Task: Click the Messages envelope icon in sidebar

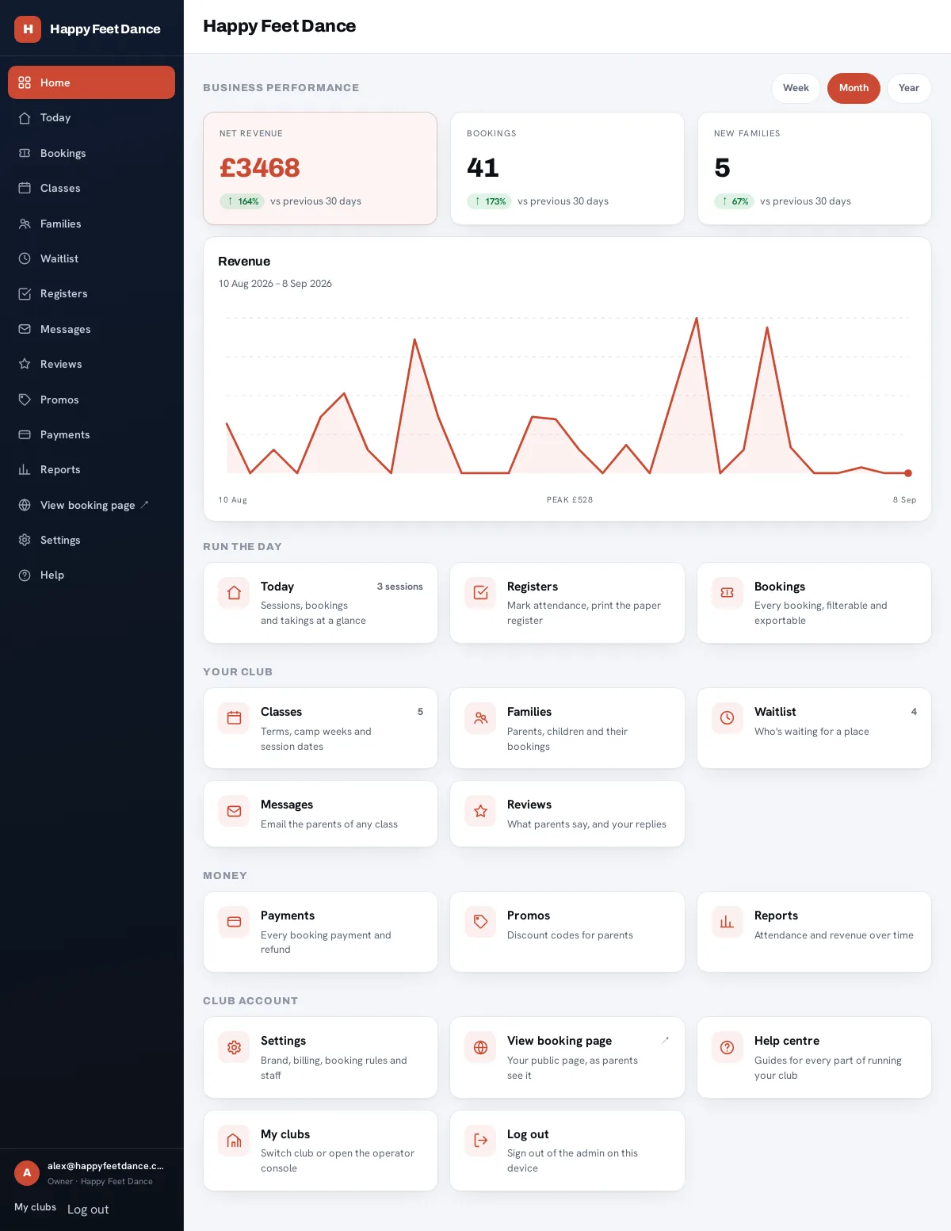Action: (x=25, y=329)
